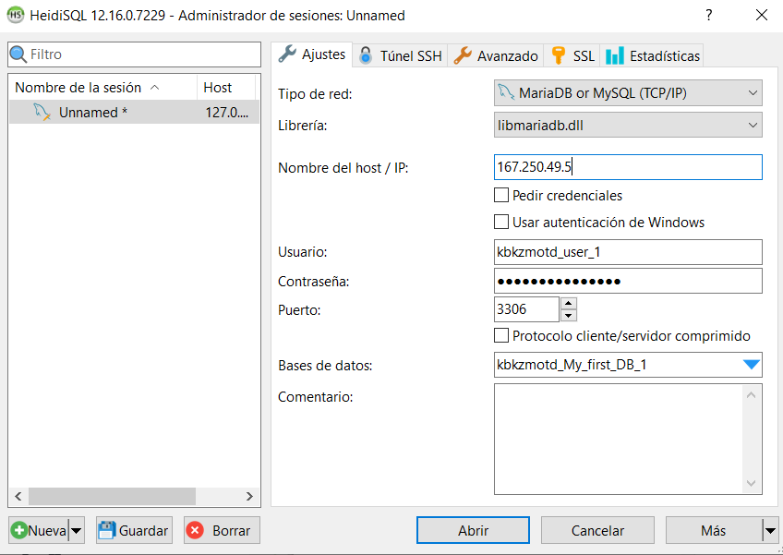This screenshot has width=783, height=555.
Task: Click the Borrar button
Action: tap(222, 530)
